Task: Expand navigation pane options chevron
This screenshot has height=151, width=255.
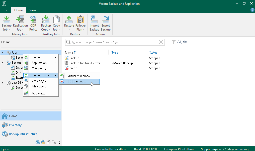Action: [59, 142]
